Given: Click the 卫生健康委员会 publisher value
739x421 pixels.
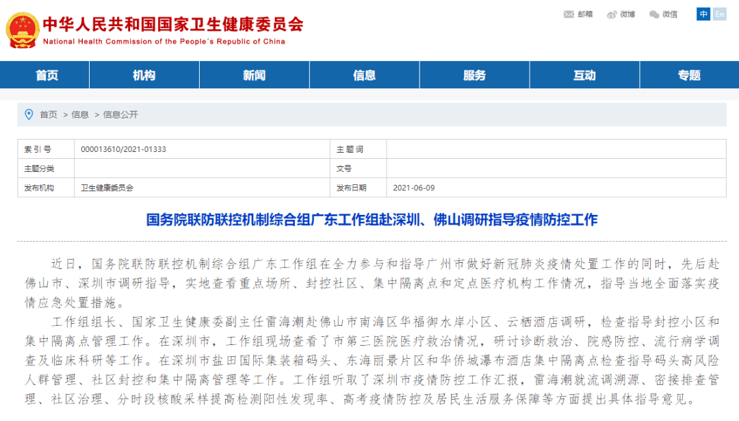Looking at the screenshot, I should coord(107,188).
